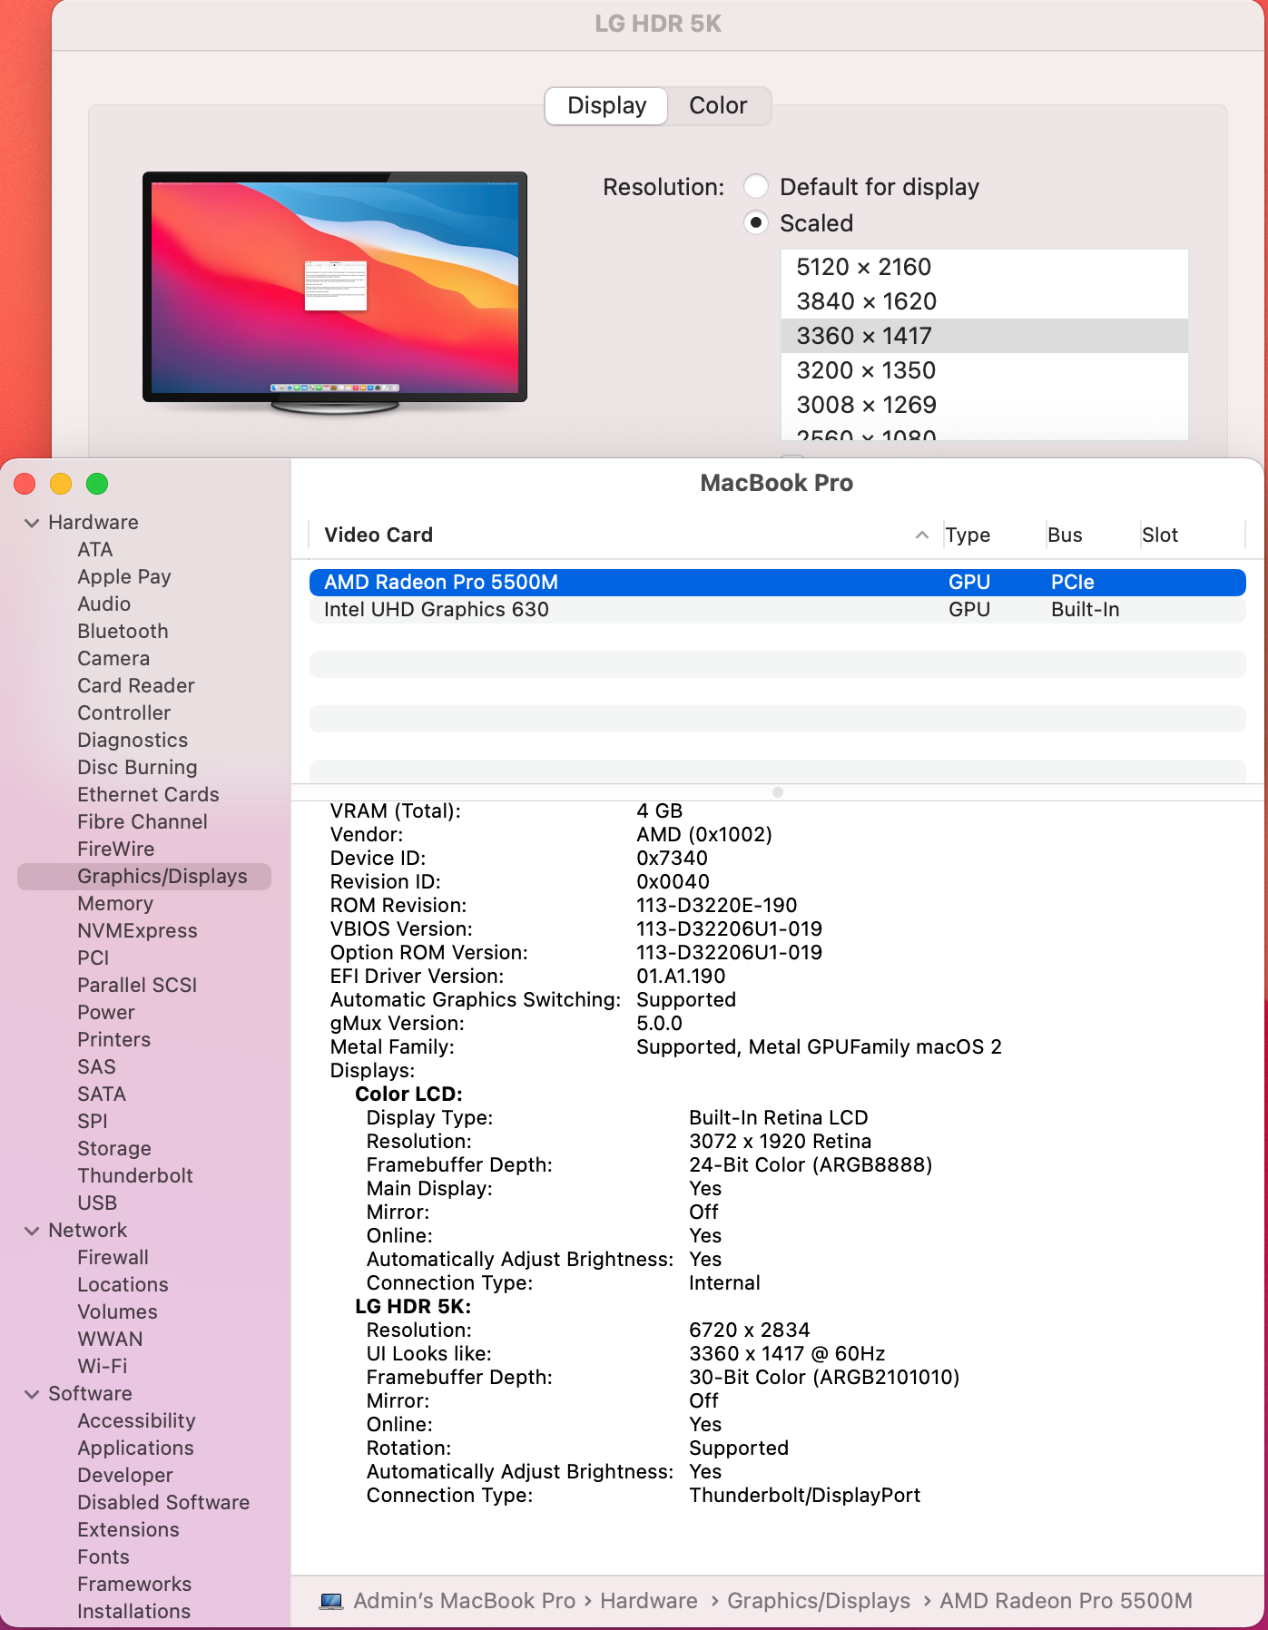Collapse the Software section chevron
This screenshot has width=1268, height=1630.
[32, 1394]
